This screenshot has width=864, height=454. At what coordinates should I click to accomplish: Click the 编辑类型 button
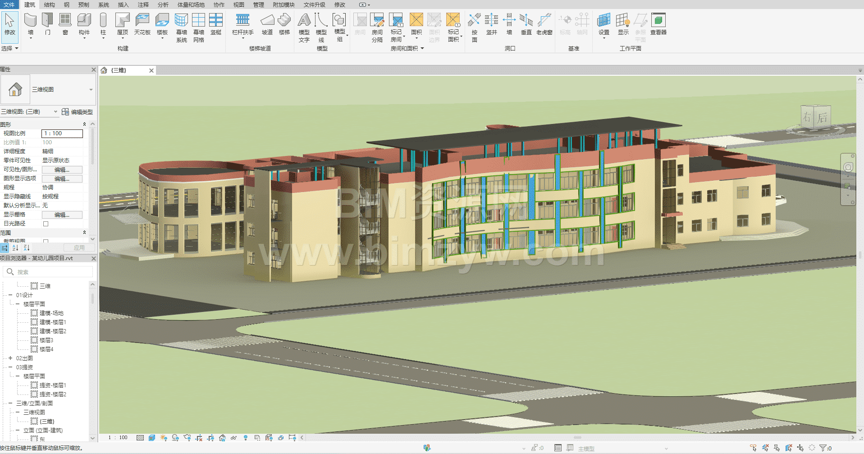(x=77, y=112)
